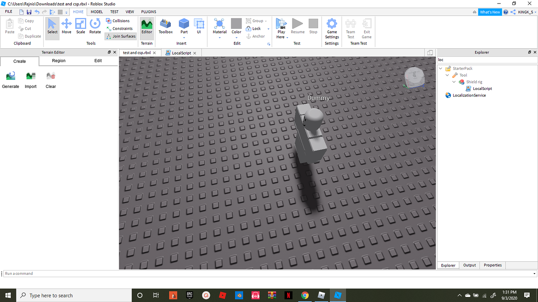
Task: Open Netflix from the Windows taskbar
Action: point(288,295)
